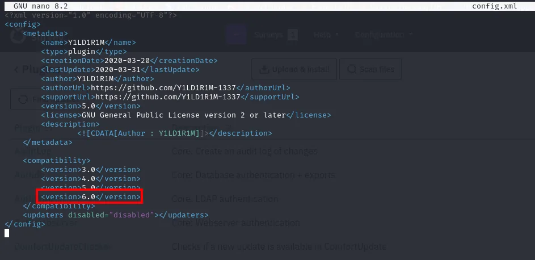Click the GNU General Public License text

click(184, 115)
